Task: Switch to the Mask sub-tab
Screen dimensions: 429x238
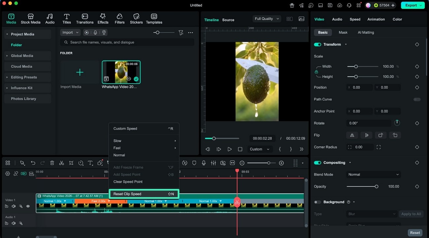Action: pos(343,32)
